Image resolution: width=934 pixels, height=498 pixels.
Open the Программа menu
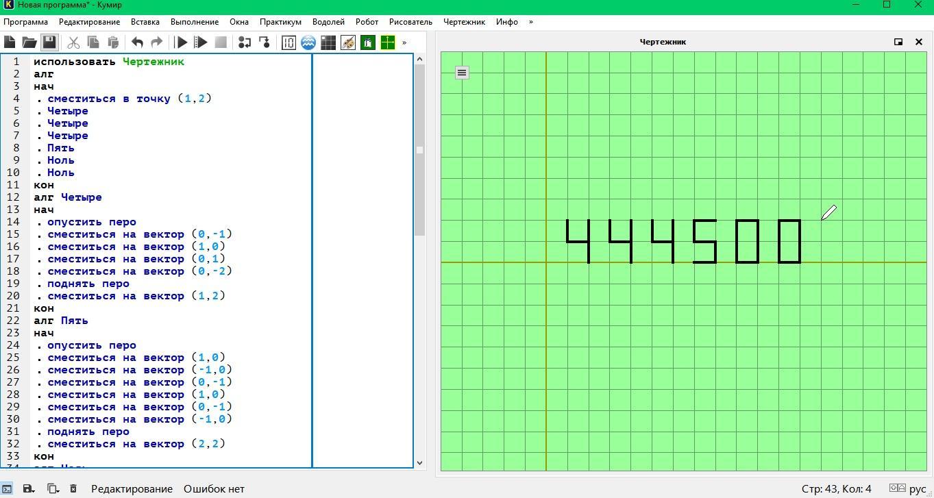click(x=25, y=22)
